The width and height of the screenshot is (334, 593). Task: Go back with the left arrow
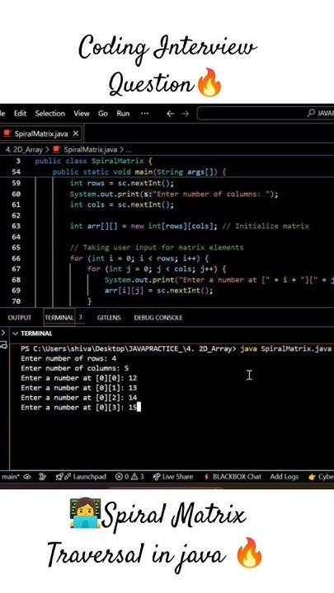pyautogui.click(x=171, y=114)
